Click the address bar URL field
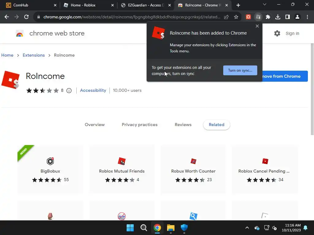314x235 pixels. tap(132, 17)
